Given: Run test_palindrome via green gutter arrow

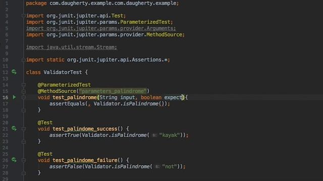Looking at the screenshot, I should coord(14,97).
